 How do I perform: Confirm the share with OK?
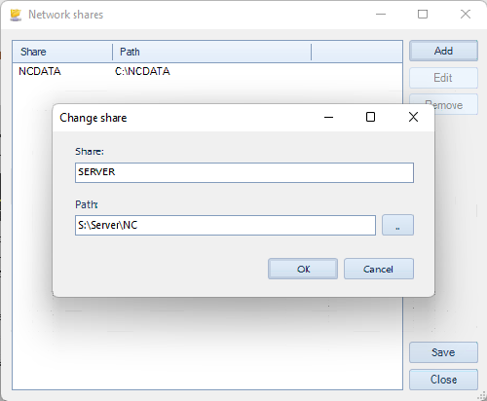coord(303,269)
